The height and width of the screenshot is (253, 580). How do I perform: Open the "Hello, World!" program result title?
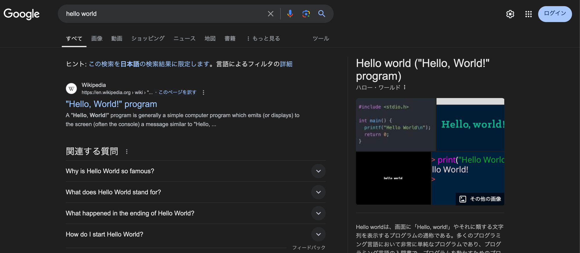[x=111, y=104]
